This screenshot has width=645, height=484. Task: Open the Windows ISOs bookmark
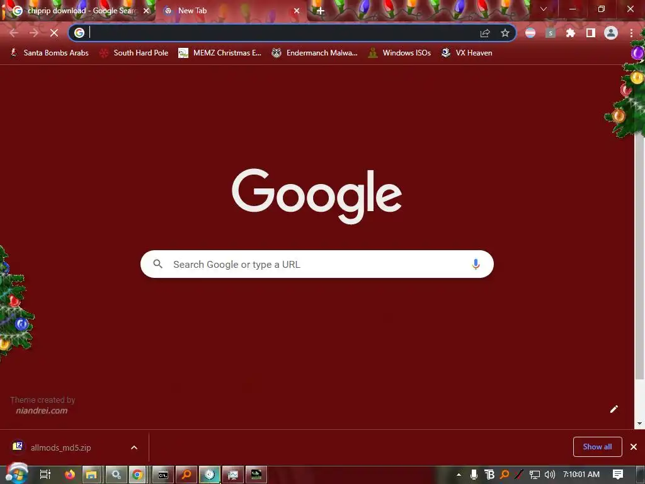click(399, 53)
